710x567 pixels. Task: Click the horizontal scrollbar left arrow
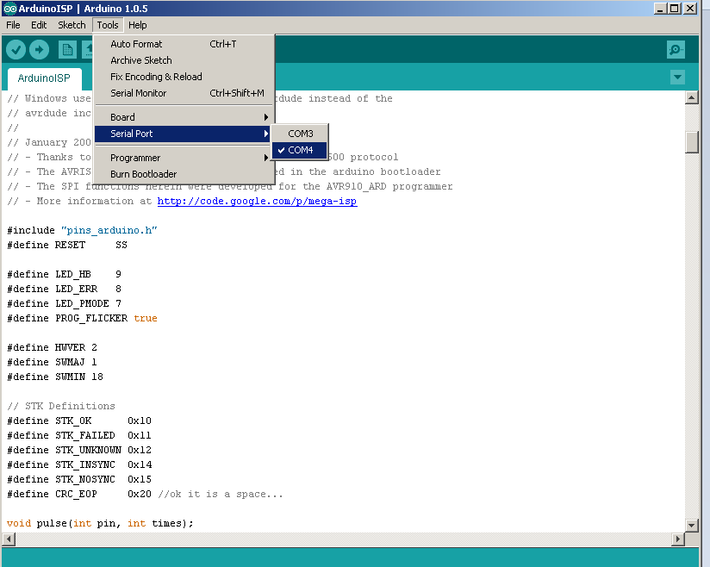(x=9, y=539)
